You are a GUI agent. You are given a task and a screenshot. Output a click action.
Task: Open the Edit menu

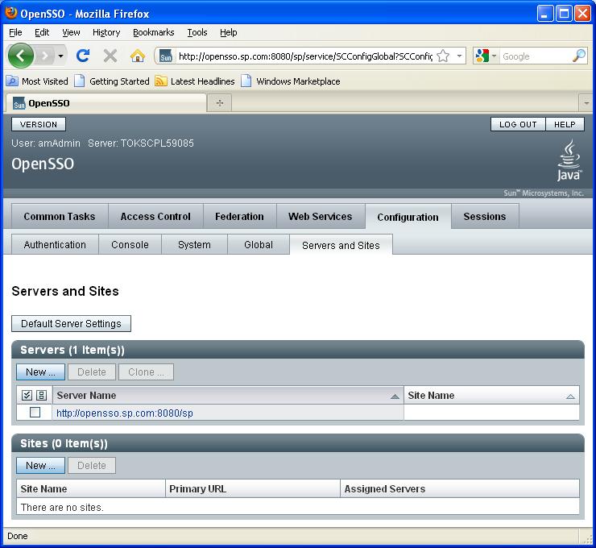click(x=42, y=32)
